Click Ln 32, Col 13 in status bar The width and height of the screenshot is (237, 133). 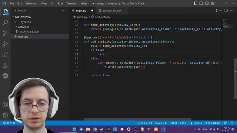pos(144,123)
